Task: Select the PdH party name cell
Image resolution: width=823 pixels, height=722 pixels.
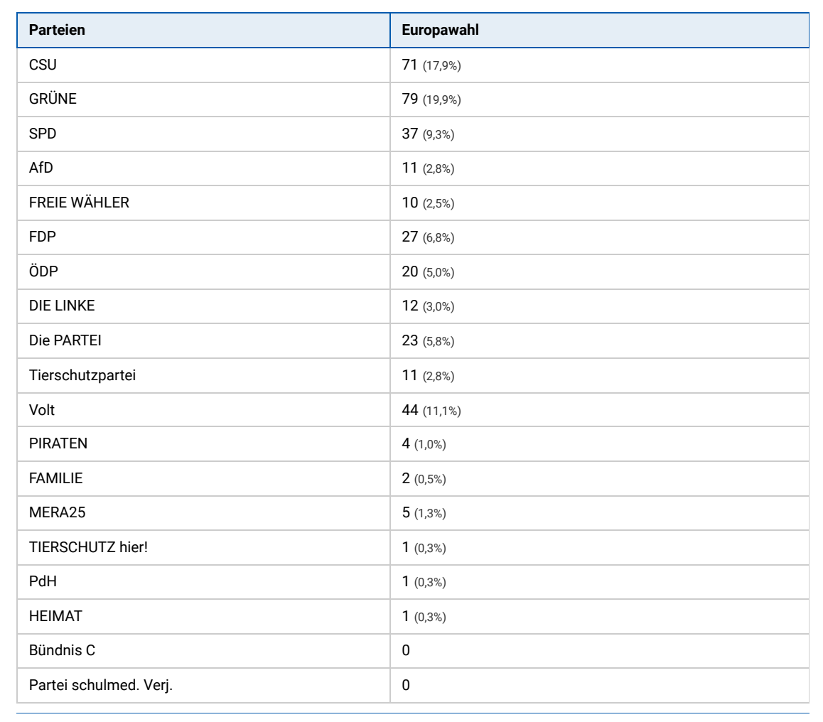Action: [204, 582]
